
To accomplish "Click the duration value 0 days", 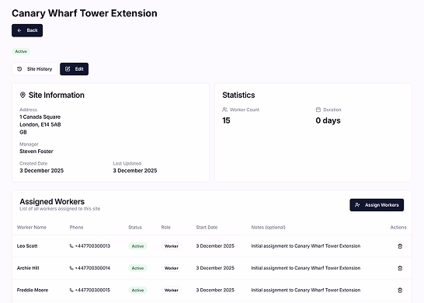I will [328, 120].
